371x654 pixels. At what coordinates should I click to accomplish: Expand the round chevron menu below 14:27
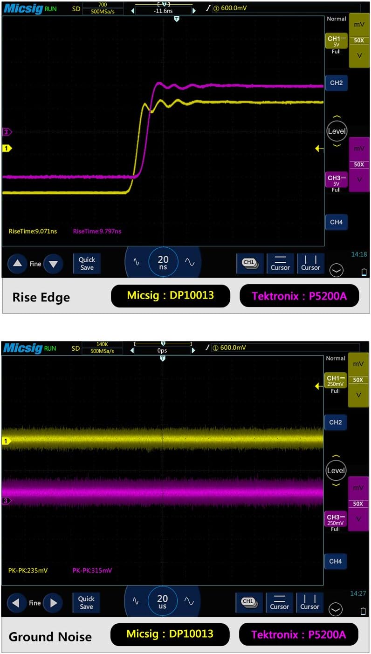336,609
